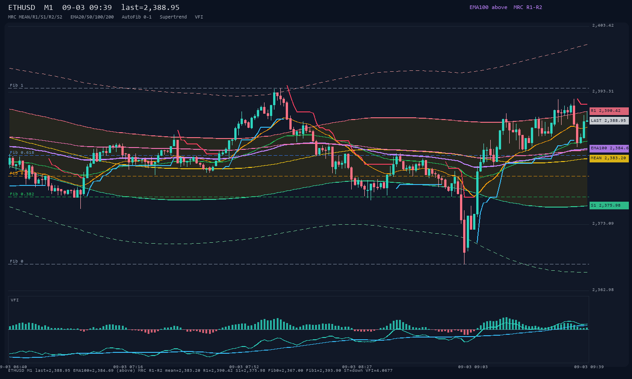
Task: Click the S1 2,375.98 price tag
Action: tap(609, 205)
